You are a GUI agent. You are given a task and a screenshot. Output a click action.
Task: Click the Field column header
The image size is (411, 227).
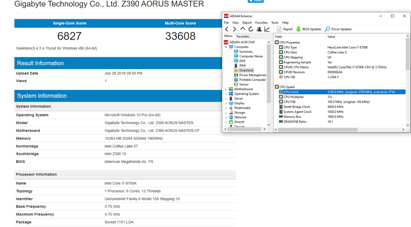click(x=300, y=36)
